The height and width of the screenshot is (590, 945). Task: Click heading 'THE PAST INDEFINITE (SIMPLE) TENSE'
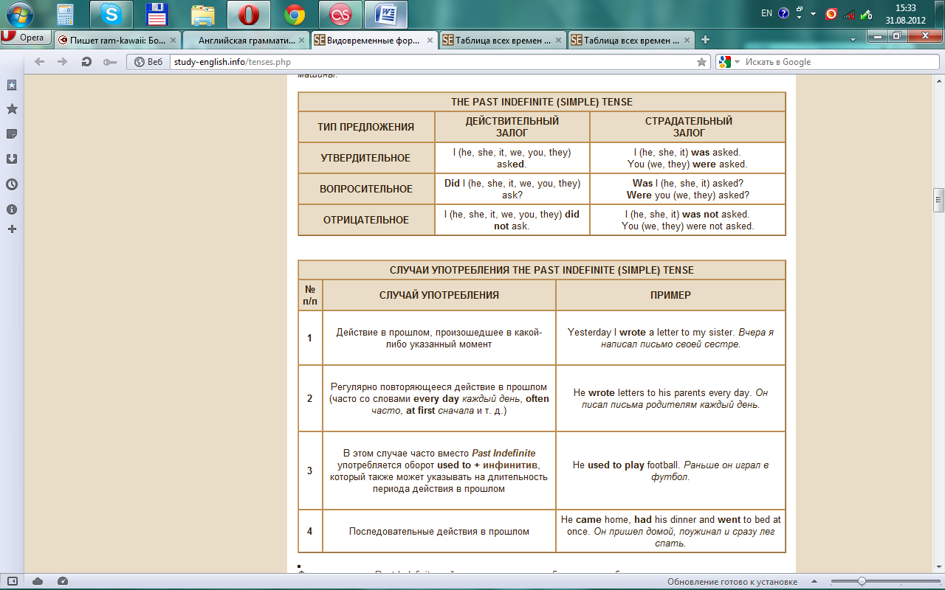542,103
